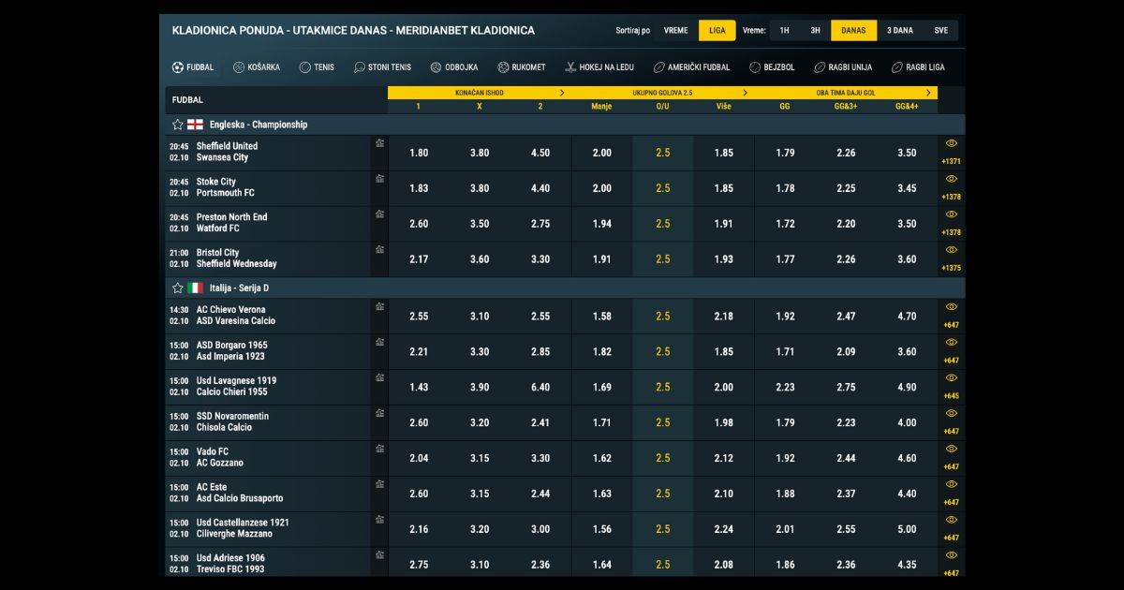Select the Američki fudbal icon
The image size is (1124, 590).
[x=659, y=67]
